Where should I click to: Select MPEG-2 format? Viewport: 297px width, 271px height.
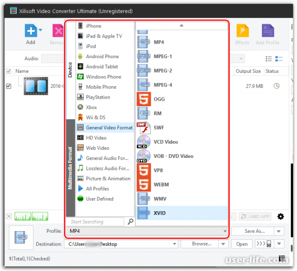point(182,71)
